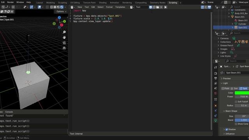The image size is (249, 140).
Task: Click the Power value field 7500 W
Action: 242,97
